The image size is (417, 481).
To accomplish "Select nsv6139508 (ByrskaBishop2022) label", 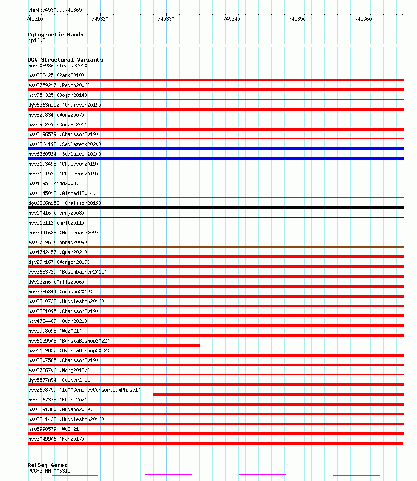I will (x=69, y=341).
